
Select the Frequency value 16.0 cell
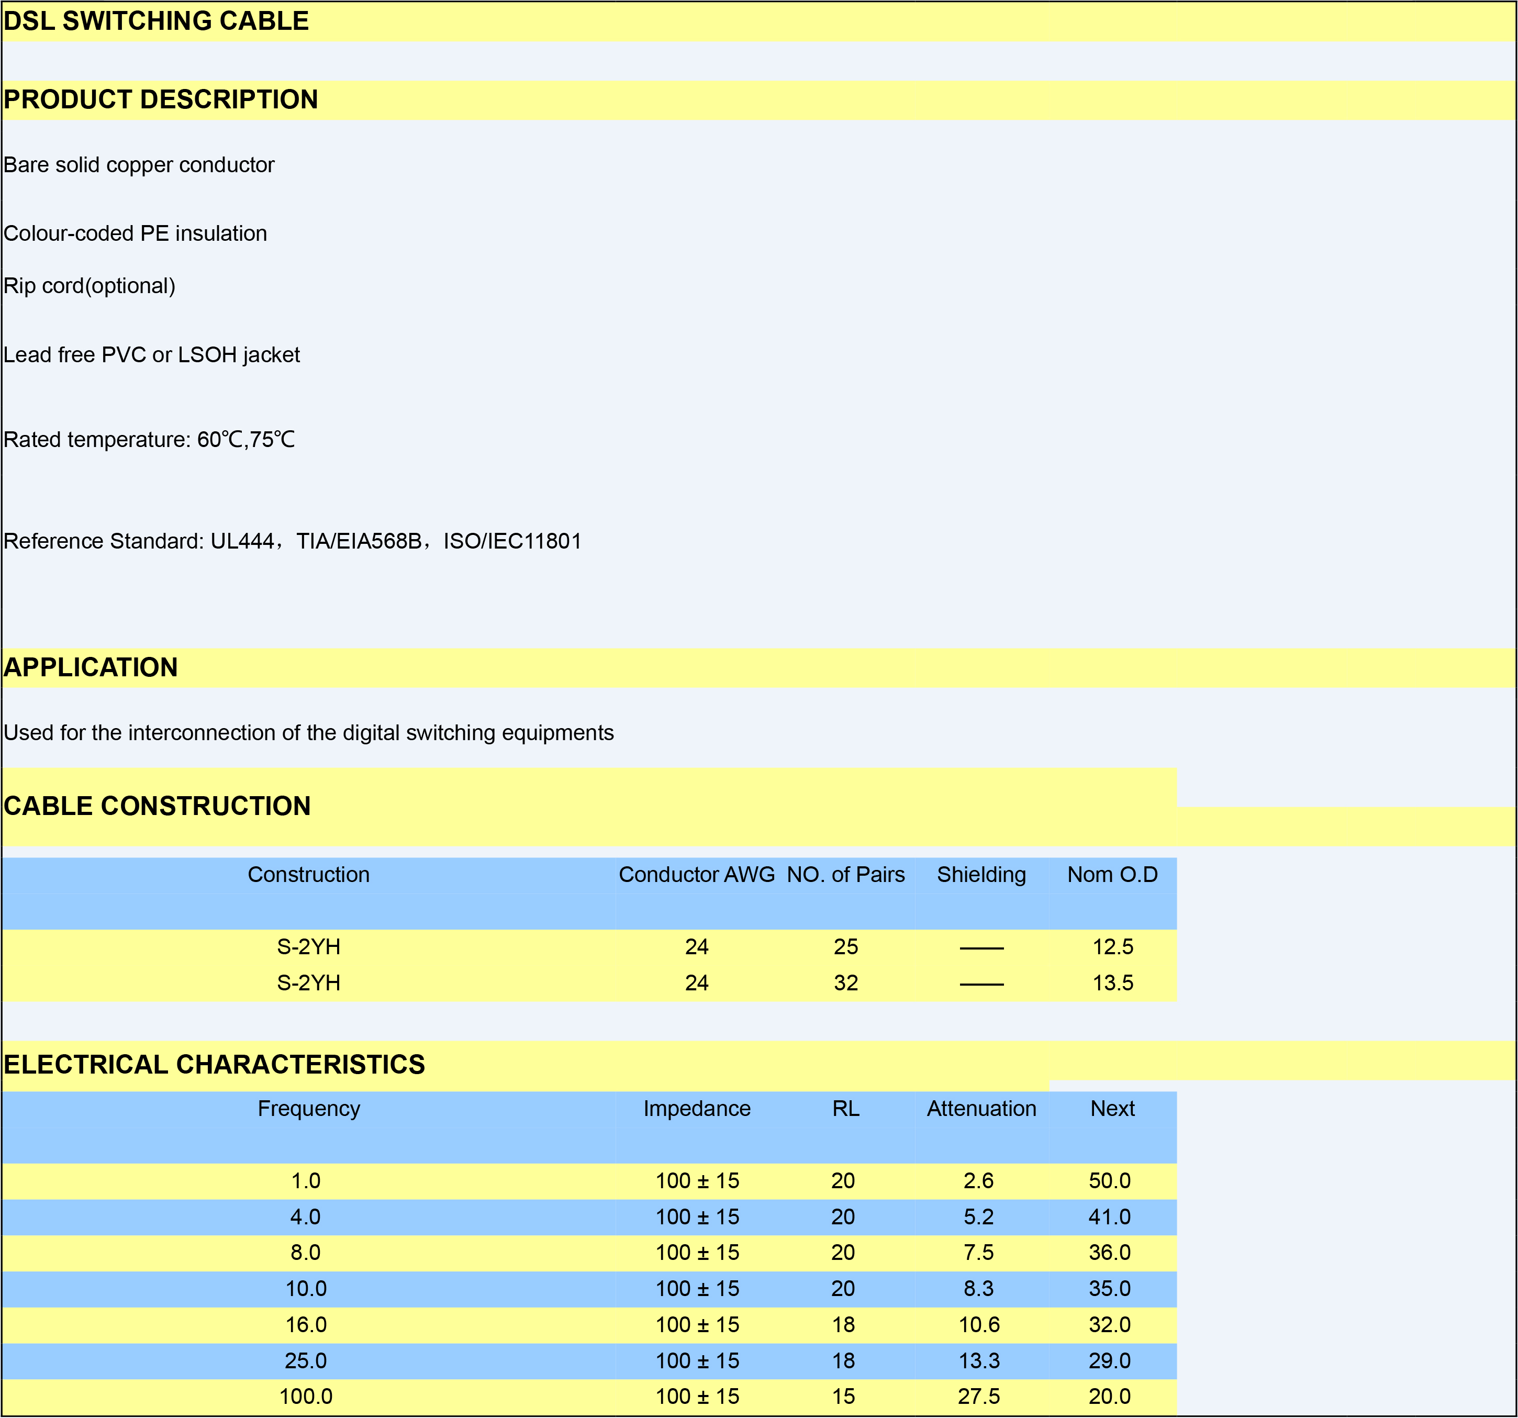(x=306, y=1325)
